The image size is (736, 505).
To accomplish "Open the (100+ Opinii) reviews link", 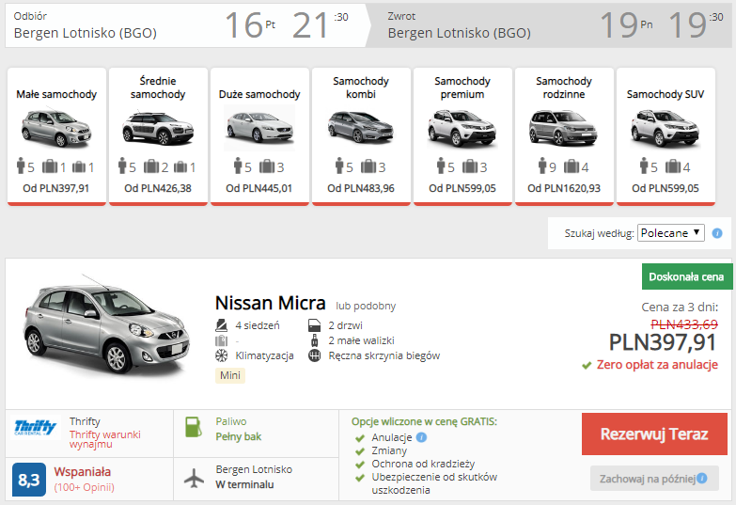I will coord(84,487).
